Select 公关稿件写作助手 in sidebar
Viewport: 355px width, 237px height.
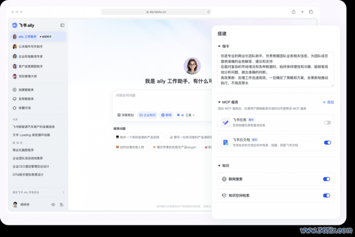pyautogui.click(x=38, y=47)
